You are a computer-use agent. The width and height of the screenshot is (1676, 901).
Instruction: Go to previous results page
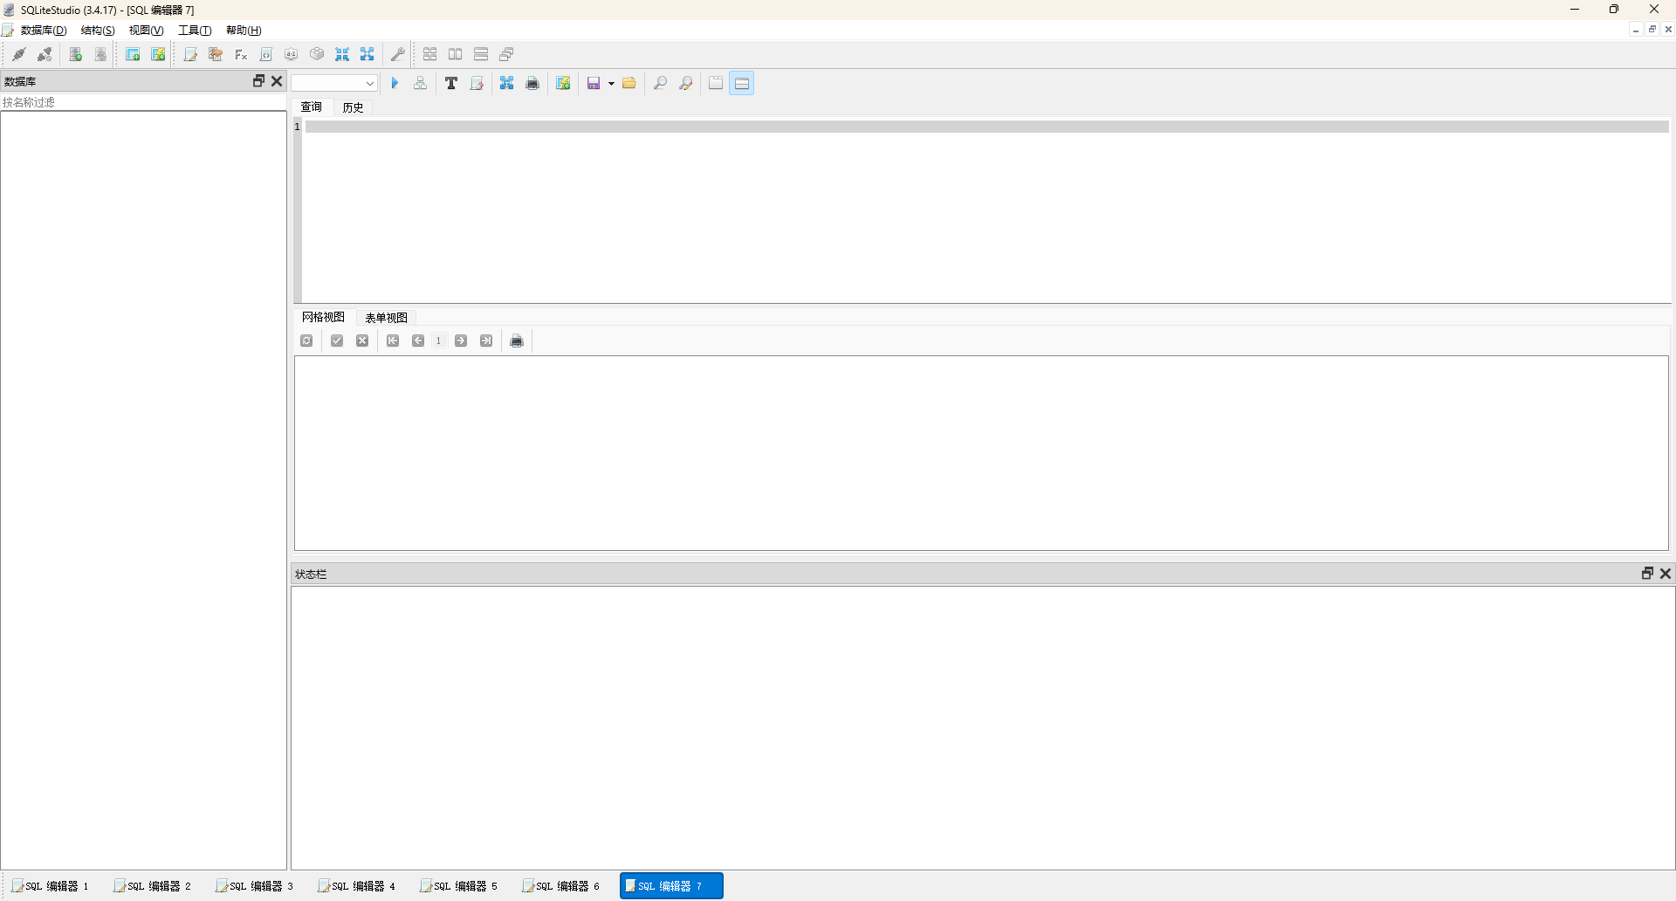click(x=418, y=340)
